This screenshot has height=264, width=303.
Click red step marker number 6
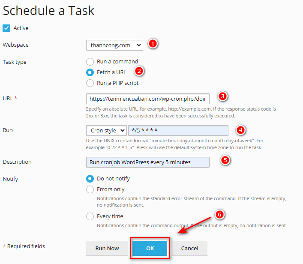click(219, 215)
